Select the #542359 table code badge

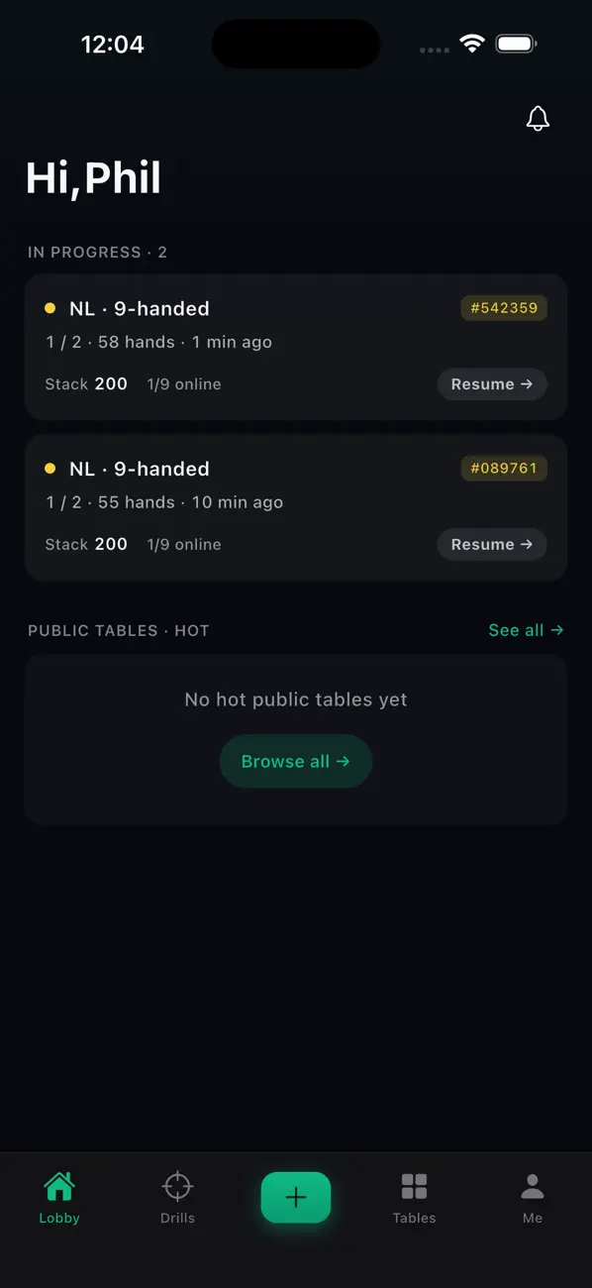coord(504,308)
